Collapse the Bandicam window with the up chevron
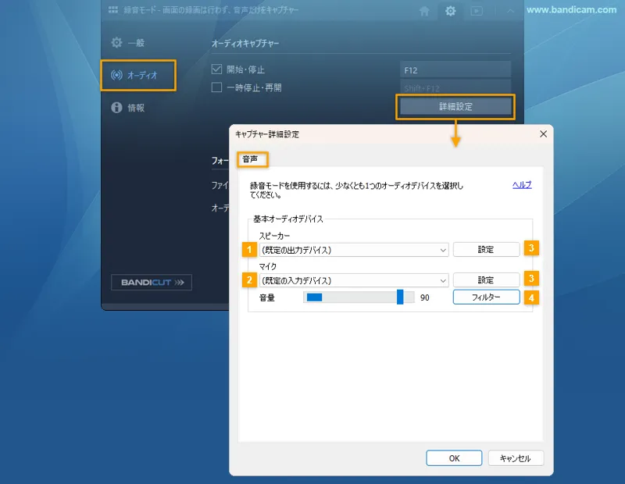The image size is (625, 484). pos(510,11)
